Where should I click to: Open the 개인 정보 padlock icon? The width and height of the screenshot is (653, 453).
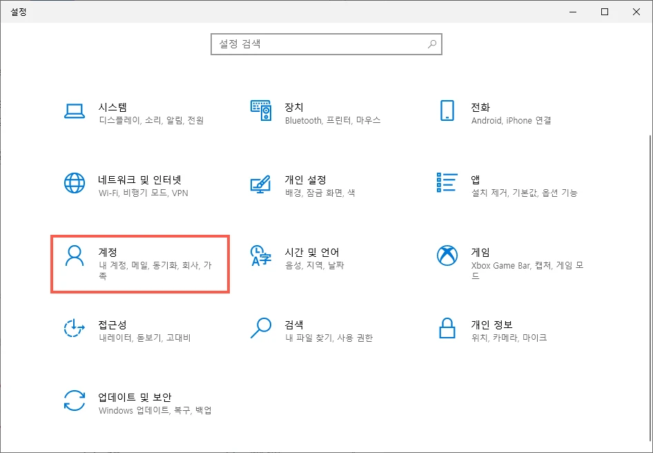447,328
